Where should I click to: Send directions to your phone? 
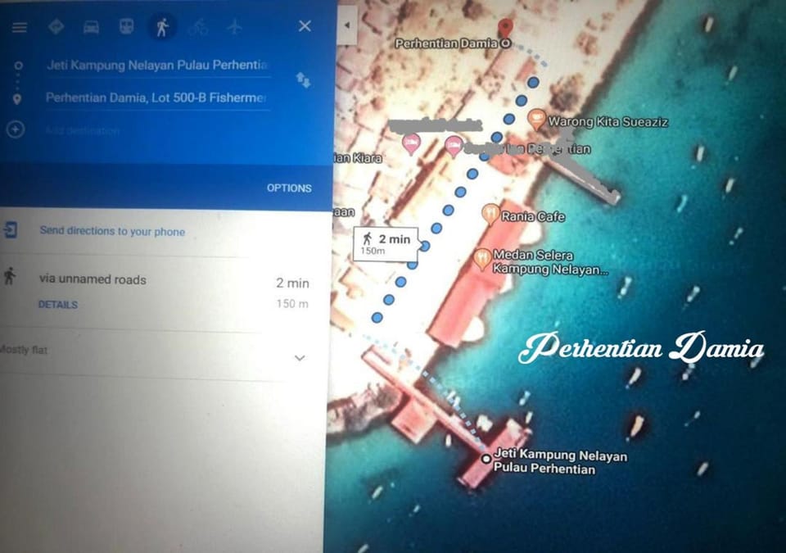click(112, 231)
